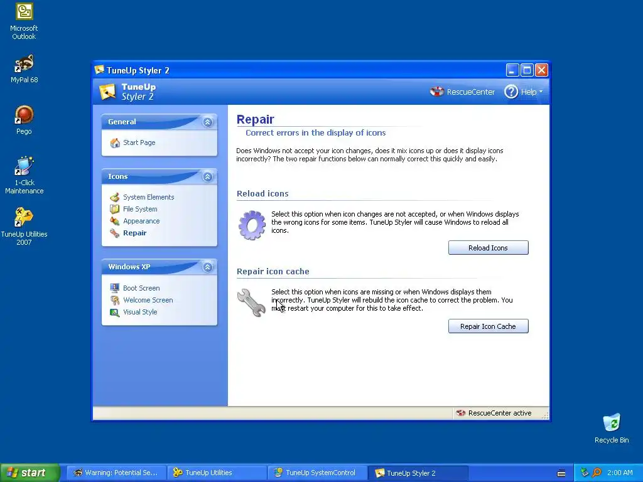Switch to TuneUp SystemControl taskbar window
The height and width of the screenshot is (482, 643).
(317, 473)
